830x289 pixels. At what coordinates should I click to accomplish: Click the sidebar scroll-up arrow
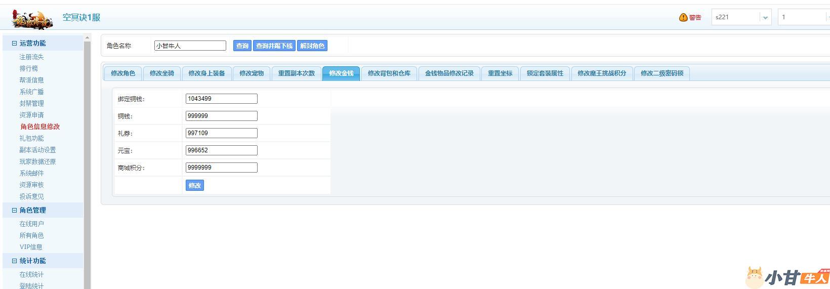87,38
